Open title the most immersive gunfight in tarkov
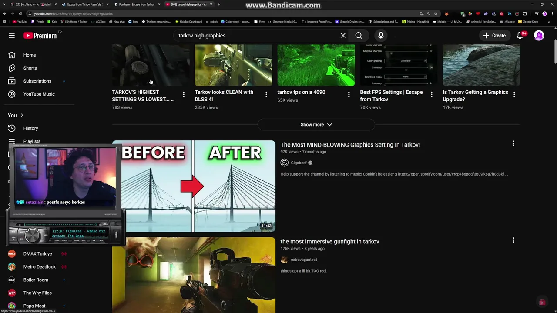 coord(330,241)
